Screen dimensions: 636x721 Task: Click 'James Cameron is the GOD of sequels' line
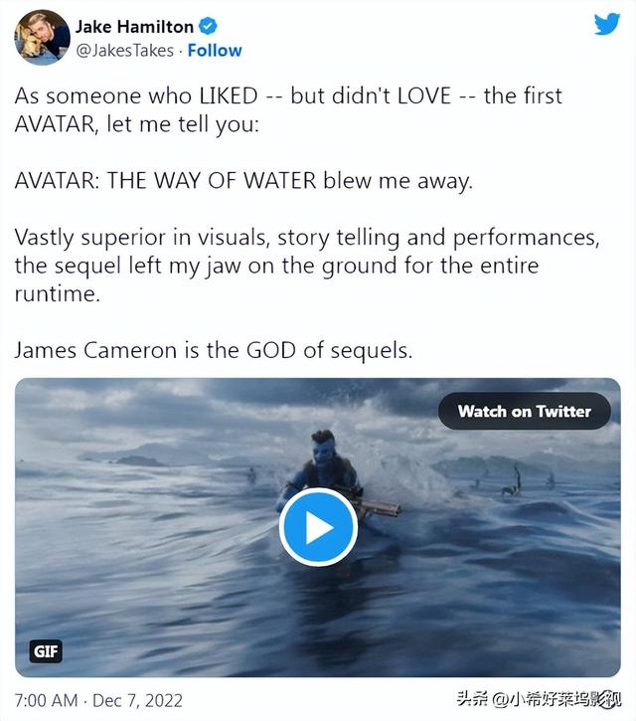click(x=214, y=350)
